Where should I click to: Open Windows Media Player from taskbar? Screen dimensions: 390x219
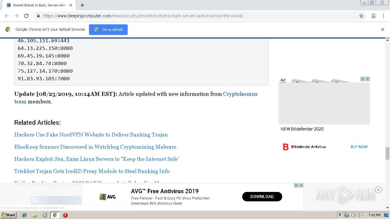45,215
